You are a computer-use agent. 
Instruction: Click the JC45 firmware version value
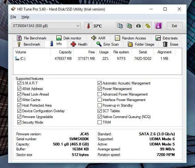[84, 134]
